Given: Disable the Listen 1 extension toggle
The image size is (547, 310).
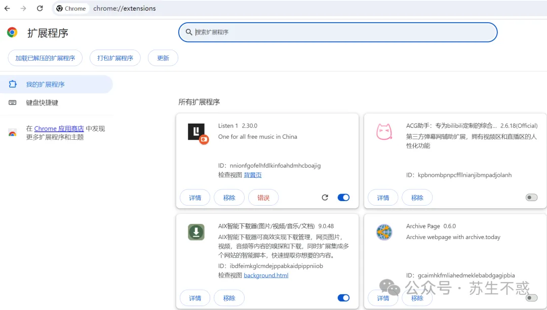Looking at the screenshot, I should coord(343,198).
